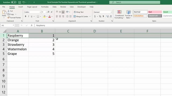
Task: Click the Increase Decimal icon
Action: coord(107,17)
